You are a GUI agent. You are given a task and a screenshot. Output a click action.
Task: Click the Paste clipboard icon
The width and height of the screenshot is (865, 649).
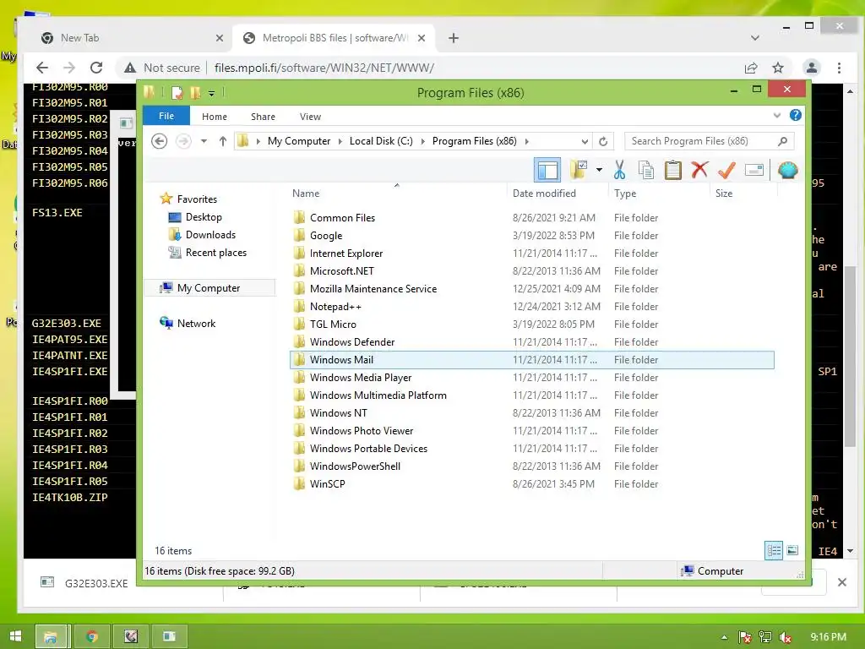673,170
